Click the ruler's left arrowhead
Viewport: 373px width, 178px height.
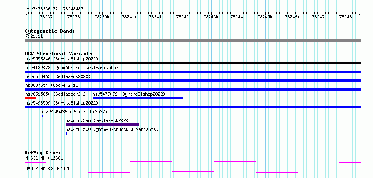(26, 13)
